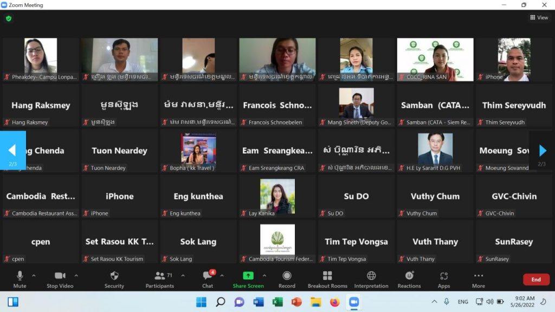Screen dimensions: 555x312
Task: Open the Interpretation globe settings
Action: coord(371,279)
